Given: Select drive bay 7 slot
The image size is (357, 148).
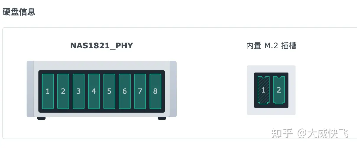Looking at the screenshot, I should pyautogui.click(x=140, y=91).
